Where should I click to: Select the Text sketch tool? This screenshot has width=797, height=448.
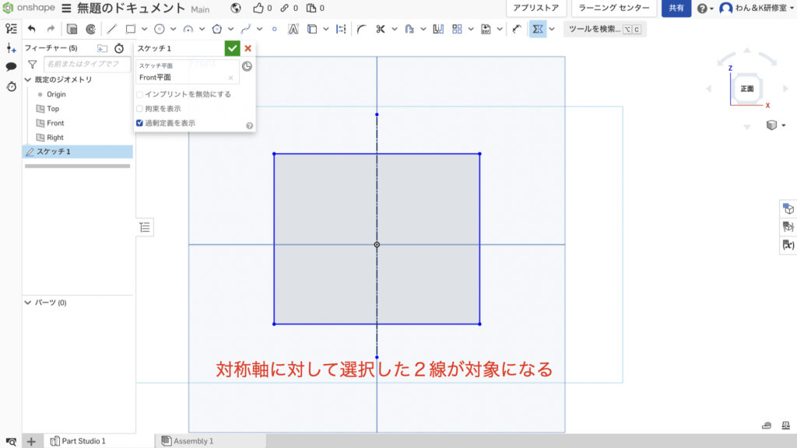coord(293,29)
